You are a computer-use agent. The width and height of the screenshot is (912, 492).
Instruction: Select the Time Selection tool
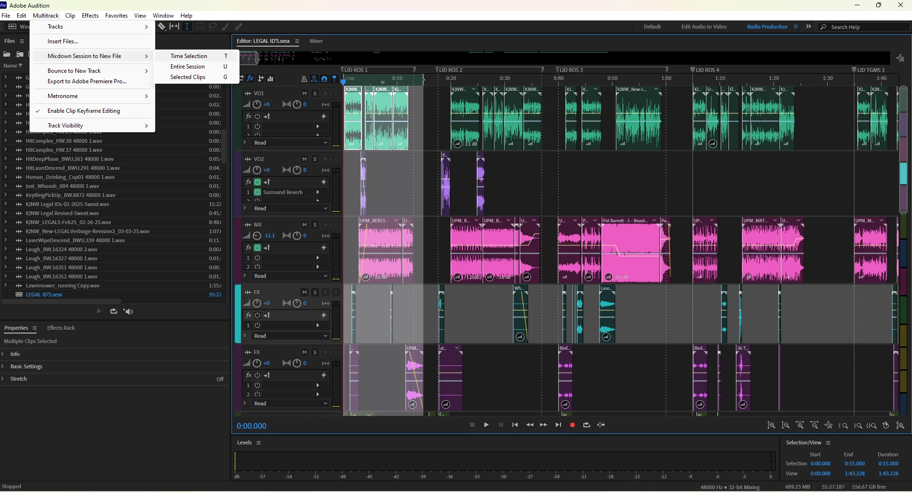coord(187,27)
